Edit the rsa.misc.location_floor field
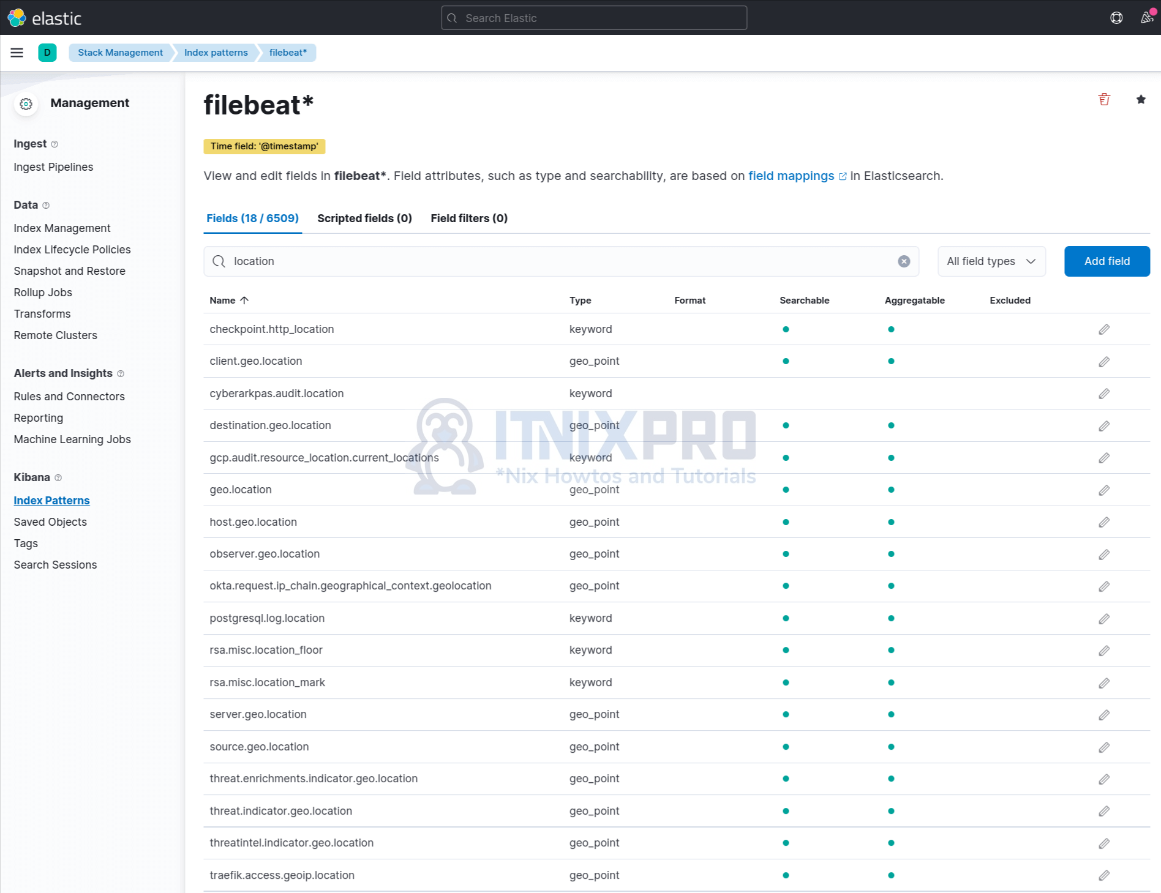The width and height of the screenshot is (1161, 893). [1104, 651]
